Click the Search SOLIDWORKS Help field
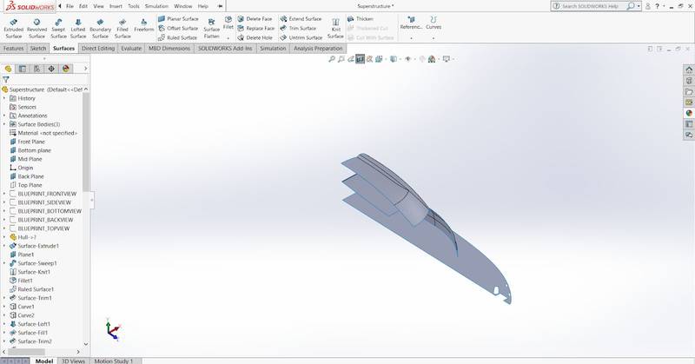Screen dimensions: 695x364 tap(594, 6)
